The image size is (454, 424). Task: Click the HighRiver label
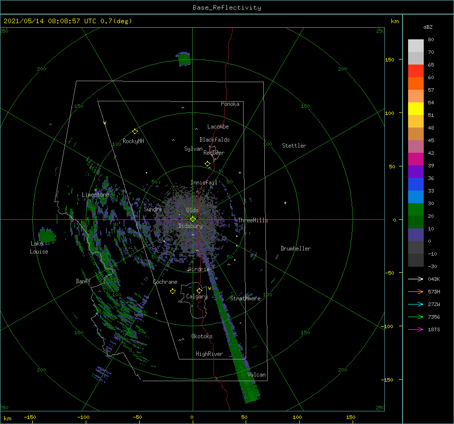pos(209,354)
